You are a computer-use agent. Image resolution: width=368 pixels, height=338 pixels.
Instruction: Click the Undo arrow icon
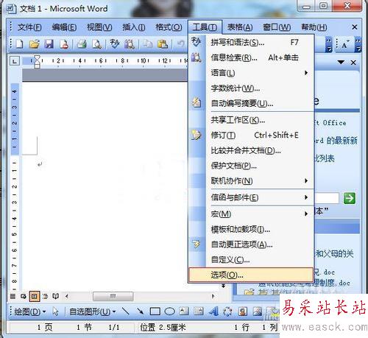(181, 44)
